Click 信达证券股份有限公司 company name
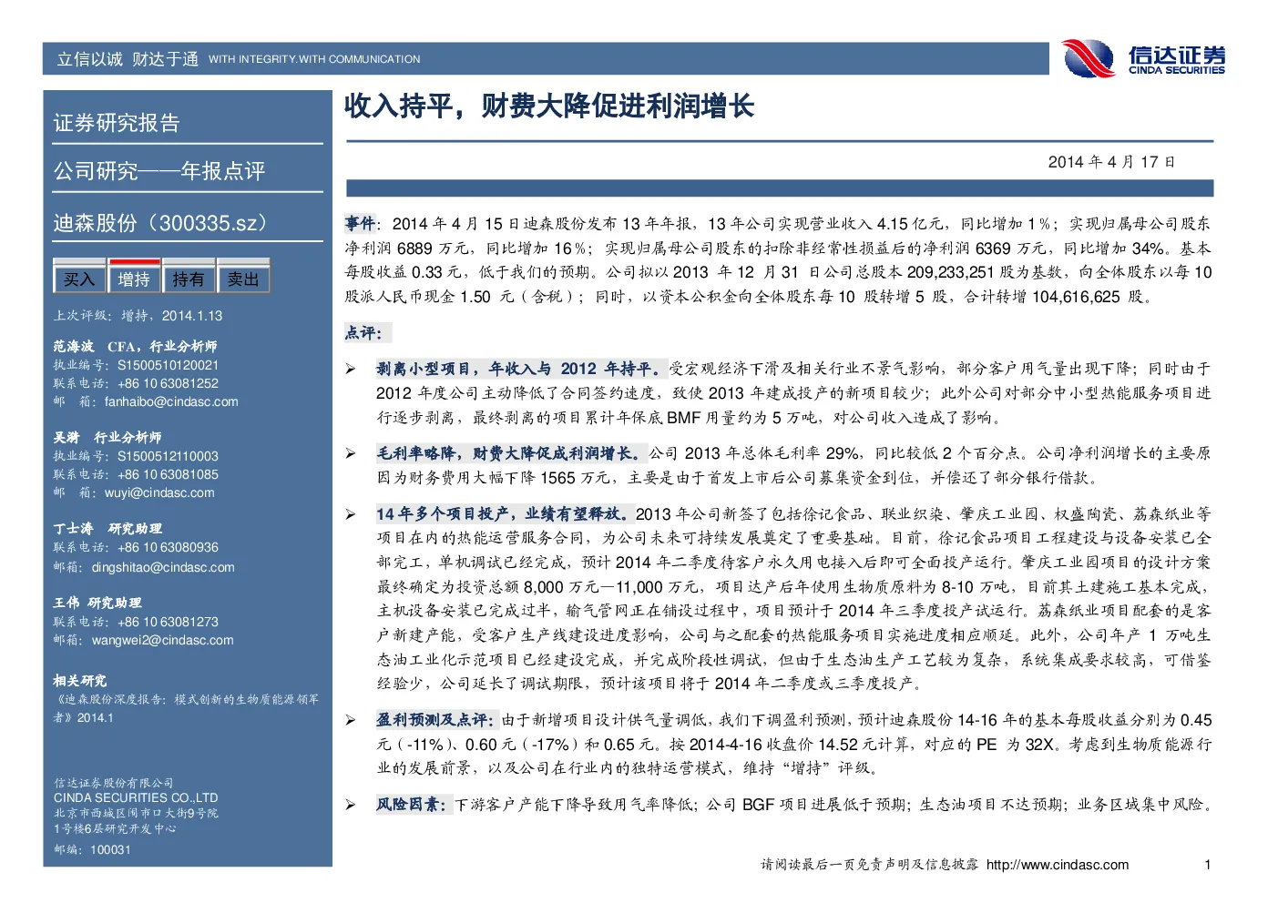The image size is (1278, 903). point(113,783)
